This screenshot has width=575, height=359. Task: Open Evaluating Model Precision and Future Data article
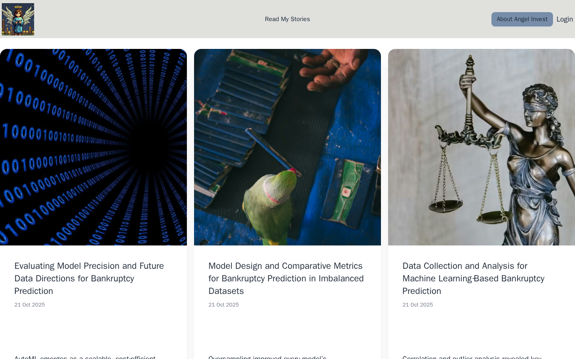pos(90,278)
